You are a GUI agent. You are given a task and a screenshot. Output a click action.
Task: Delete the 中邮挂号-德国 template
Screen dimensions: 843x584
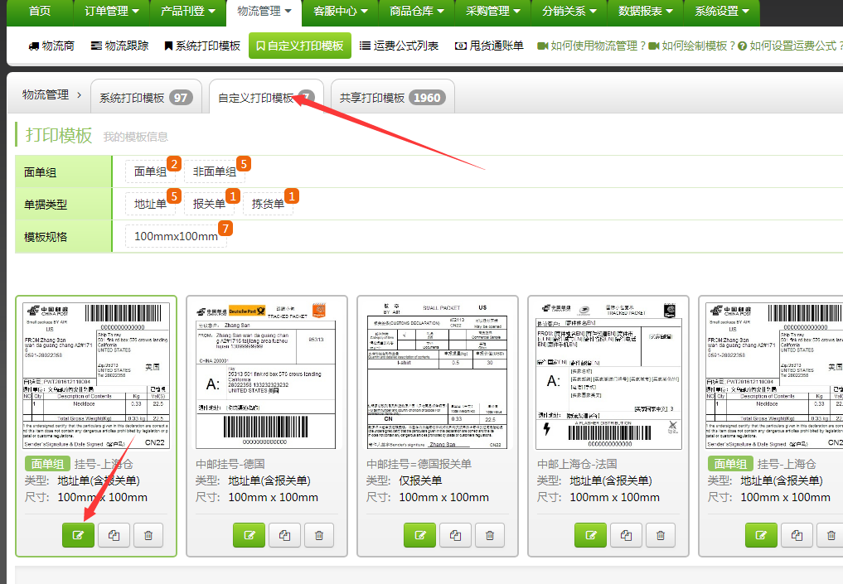tap(319, 535)
